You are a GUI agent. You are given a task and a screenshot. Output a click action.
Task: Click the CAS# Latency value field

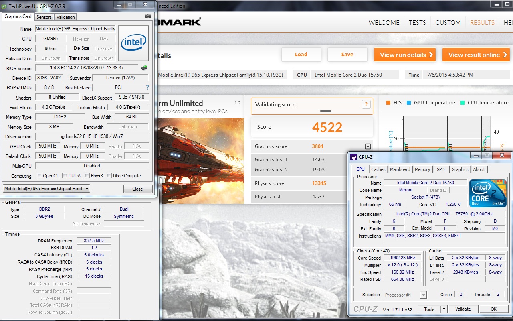click(94, 255)
